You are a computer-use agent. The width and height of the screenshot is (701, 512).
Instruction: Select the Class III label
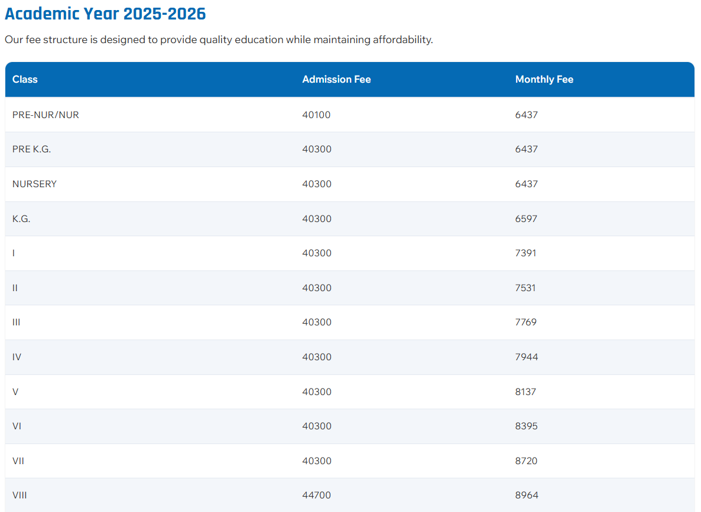pos(17,322)
